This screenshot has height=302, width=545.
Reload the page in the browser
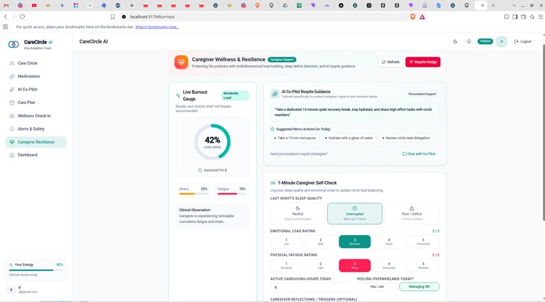coord(22,17)
